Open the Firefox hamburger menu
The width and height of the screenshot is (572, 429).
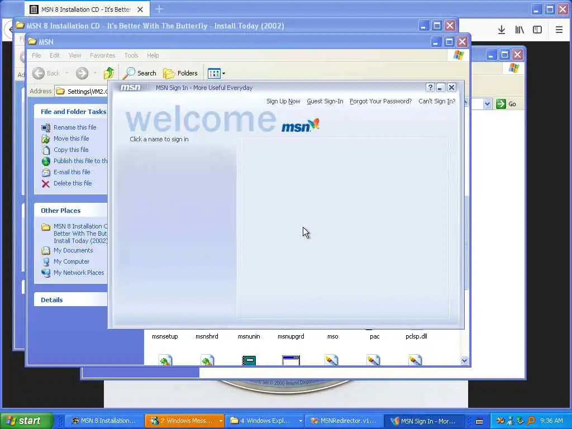559,30
